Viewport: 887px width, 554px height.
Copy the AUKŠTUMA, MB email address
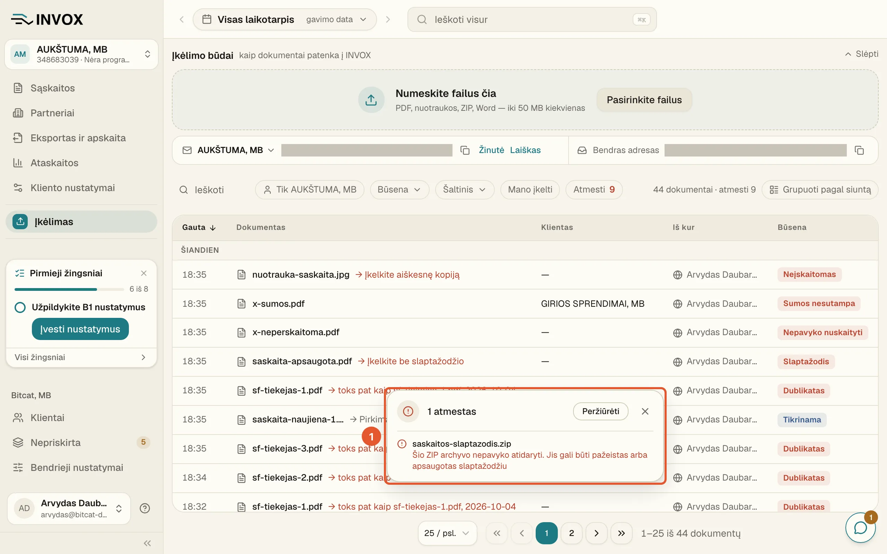click(x=465, y=150)
